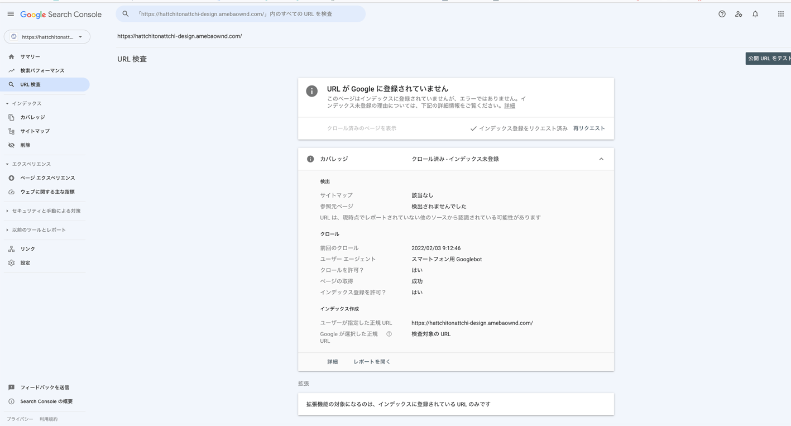Click the feedback icon beside フィードバックを送信
The image size is (791, 426).
tap(11, 387)
